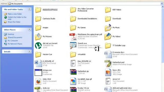Select the index.html Firefox icon
The width and height of the screenshot is (164, 92).
pyautogui.click(x=38, y=81)
